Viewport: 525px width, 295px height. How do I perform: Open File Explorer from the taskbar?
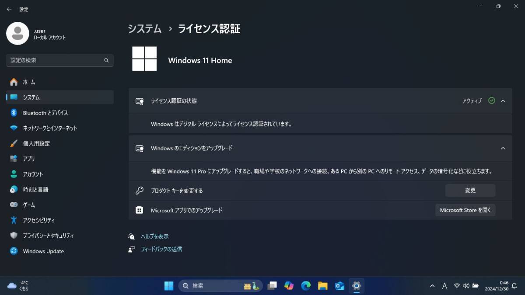[323, 286]
